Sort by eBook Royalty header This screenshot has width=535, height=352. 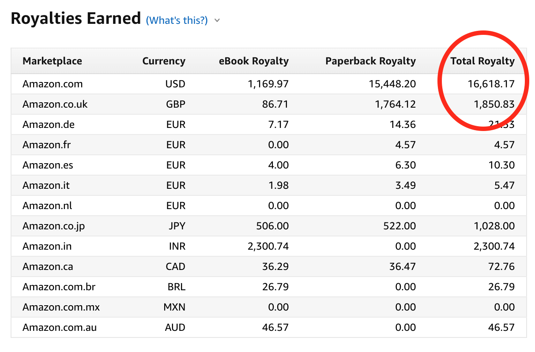click(253, 61)
